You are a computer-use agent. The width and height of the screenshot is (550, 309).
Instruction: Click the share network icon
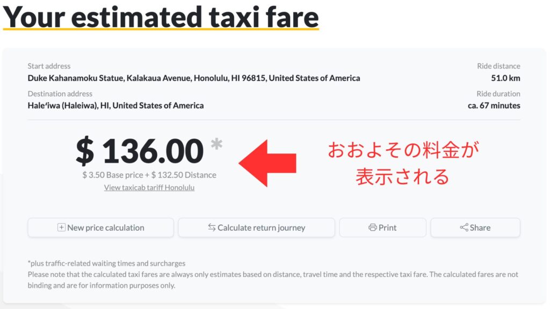(464, 227)
